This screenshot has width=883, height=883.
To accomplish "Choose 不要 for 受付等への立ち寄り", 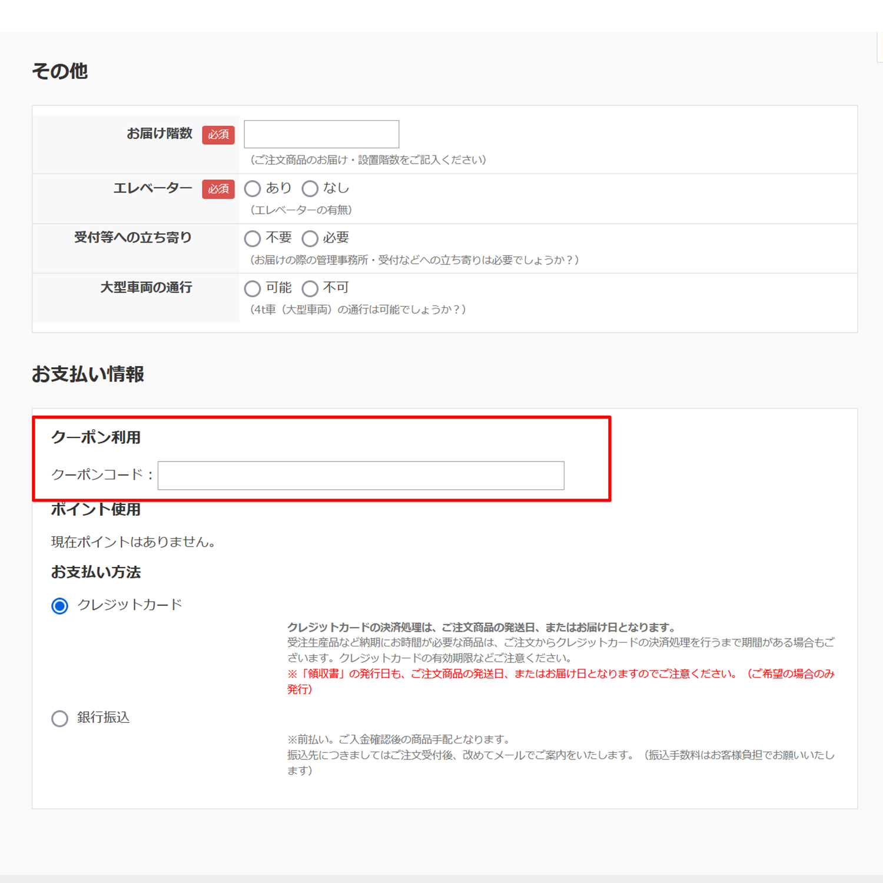I will (253, 238).
